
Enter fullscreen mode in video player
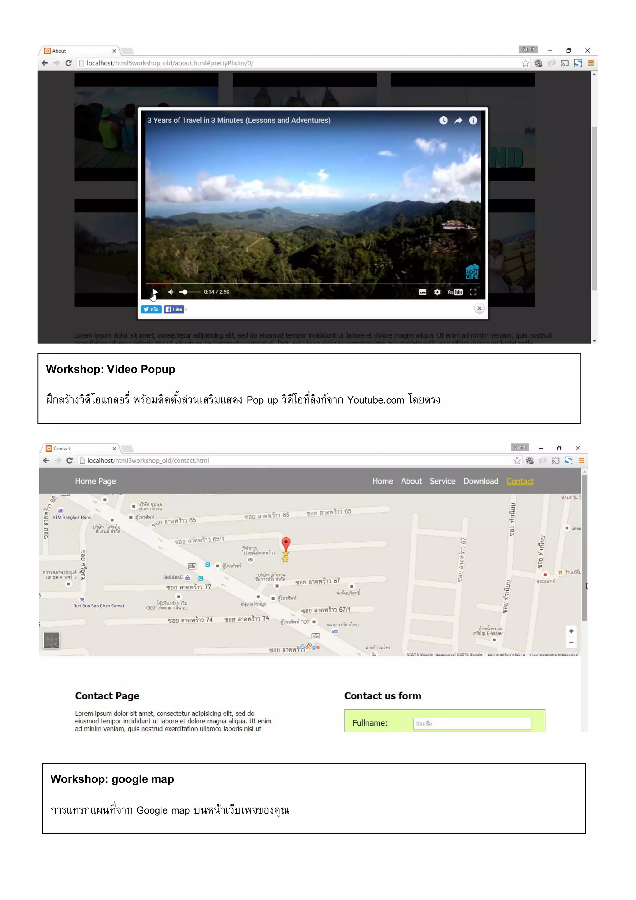[x=473, y=292]
